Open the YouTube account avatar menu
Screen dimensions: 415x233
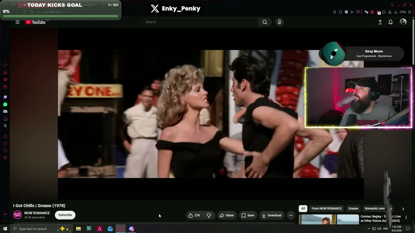(x=403, y=22)
